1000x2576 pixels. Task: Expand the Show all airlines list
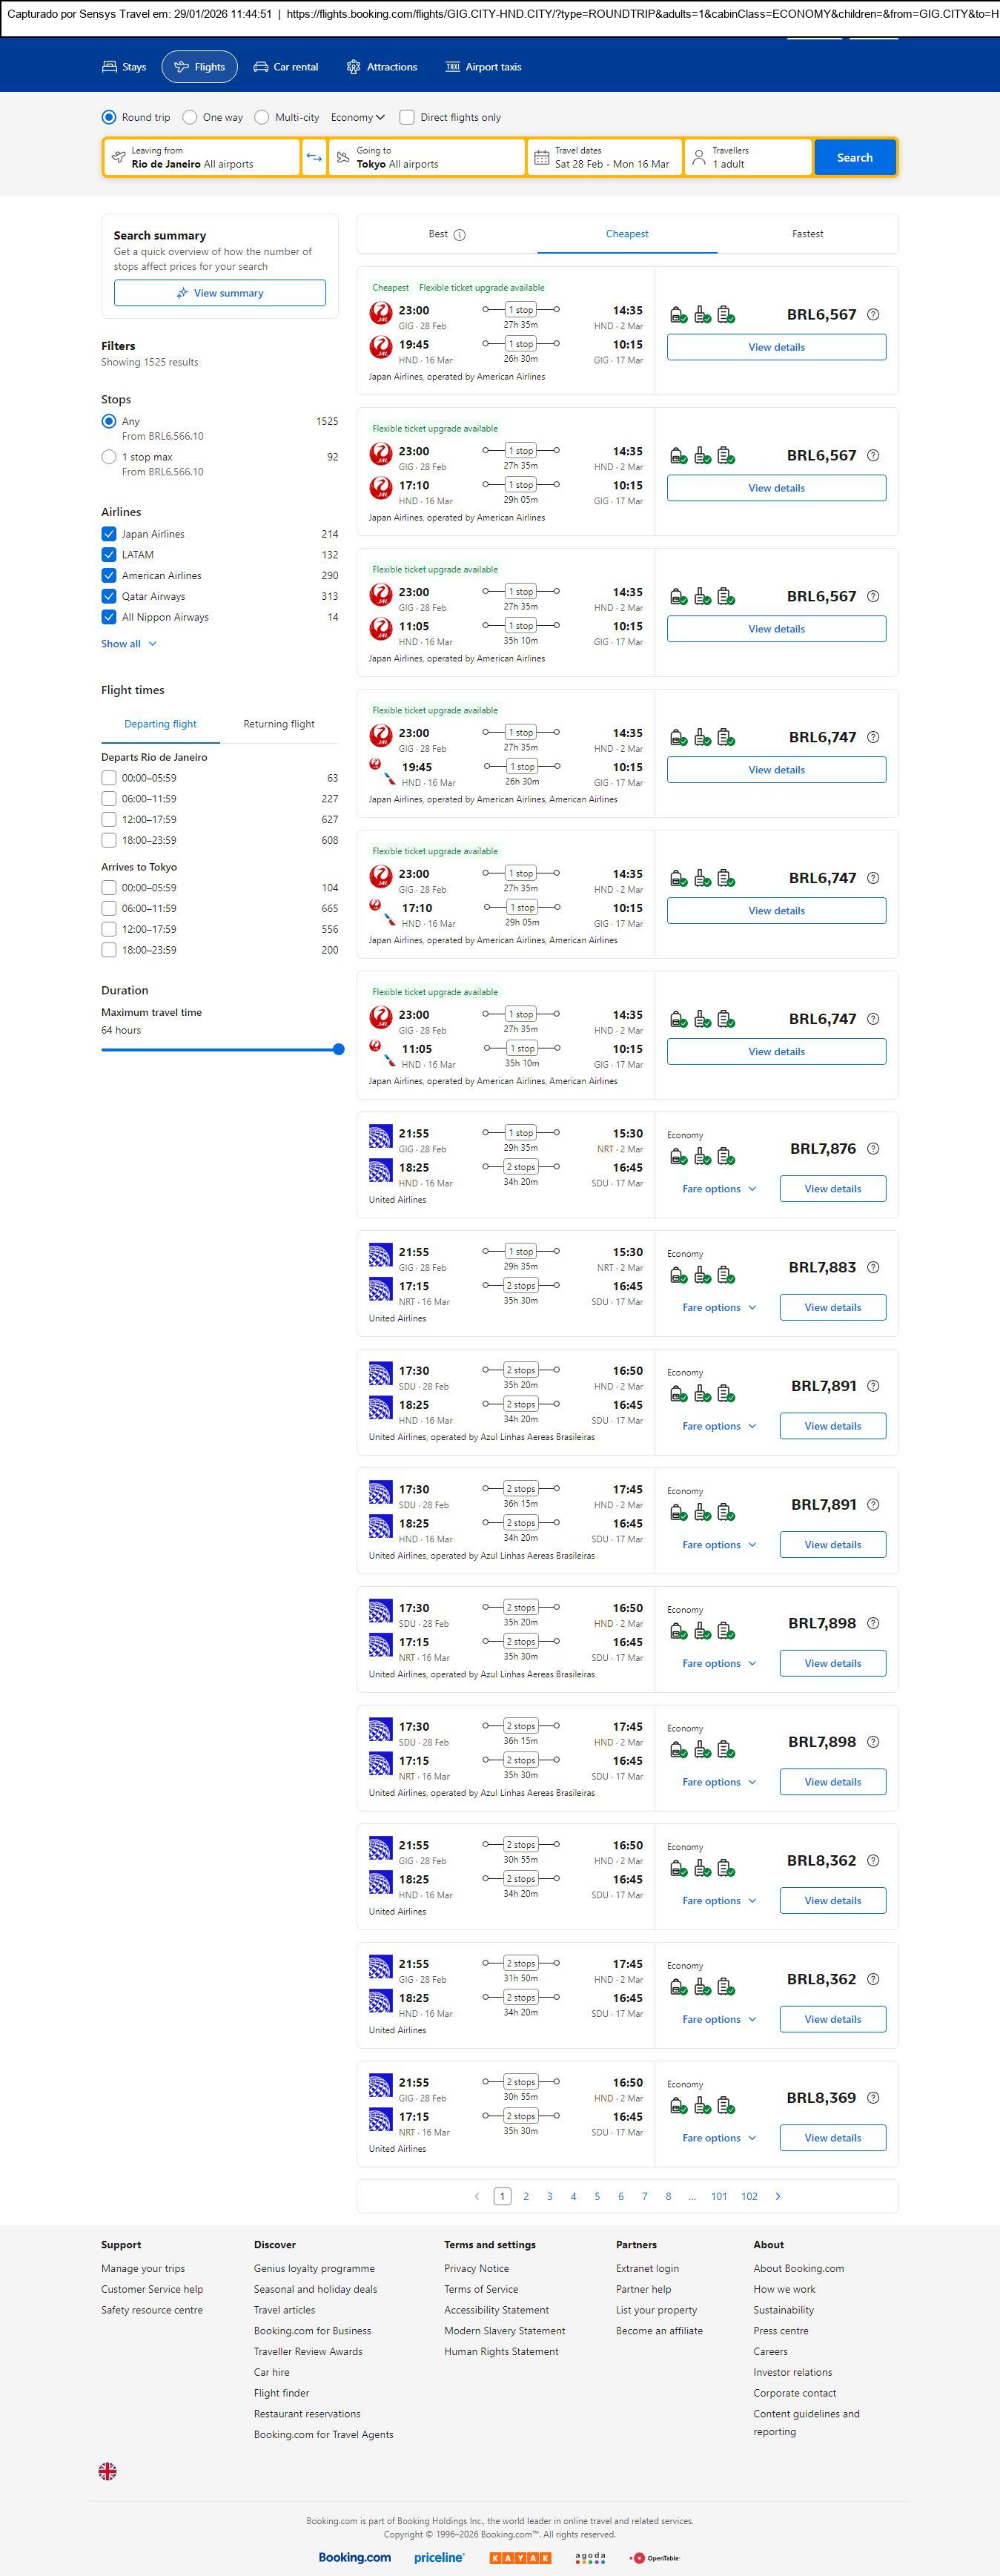coord(128,644)
